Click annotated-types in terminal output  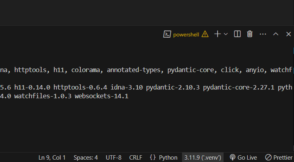[134, 70]
